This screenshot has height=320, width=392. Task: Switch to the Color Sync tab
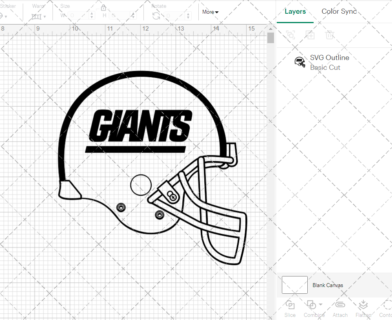[339, 11]
